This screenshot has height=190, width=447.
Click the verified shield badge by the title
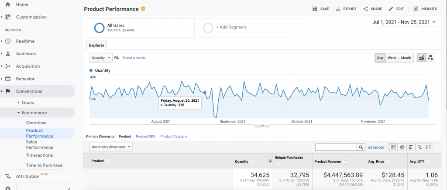(x=143, y=9)
